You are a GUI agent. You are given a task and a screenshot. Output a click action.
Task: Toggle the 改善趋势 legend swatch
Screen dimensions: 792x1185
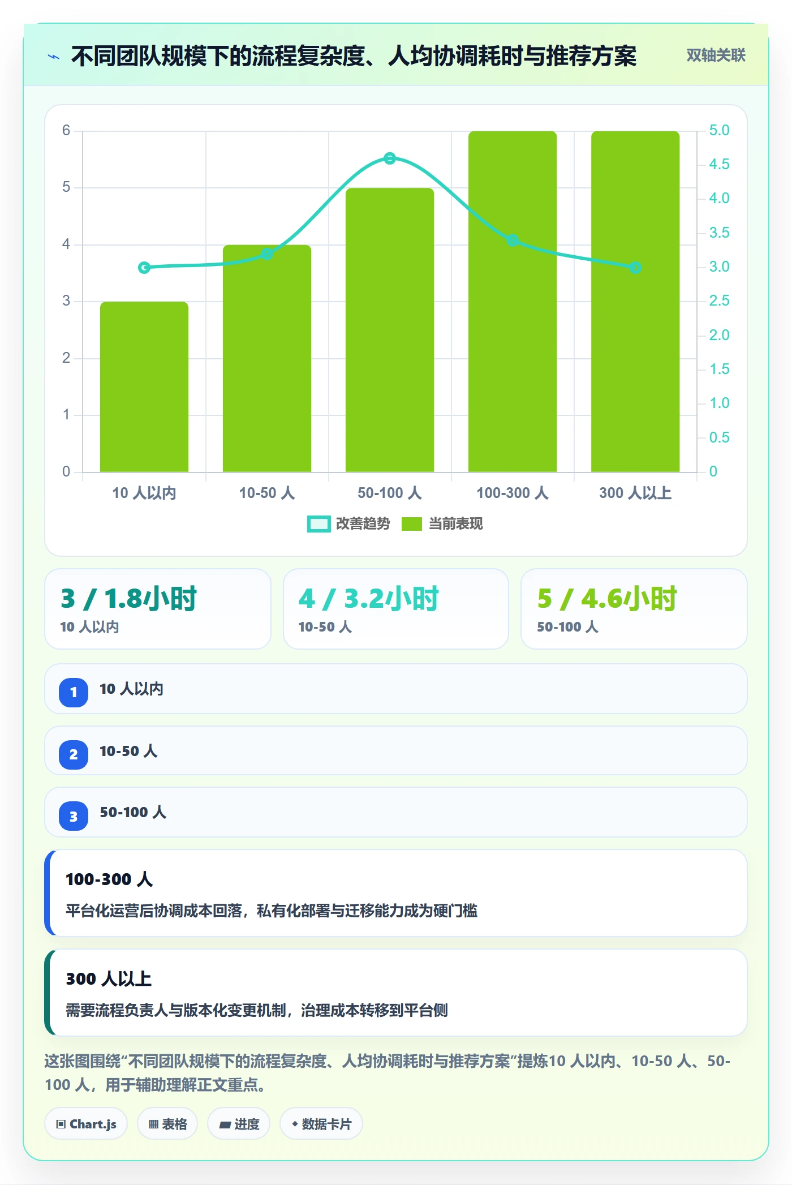[x=318, y=524]
